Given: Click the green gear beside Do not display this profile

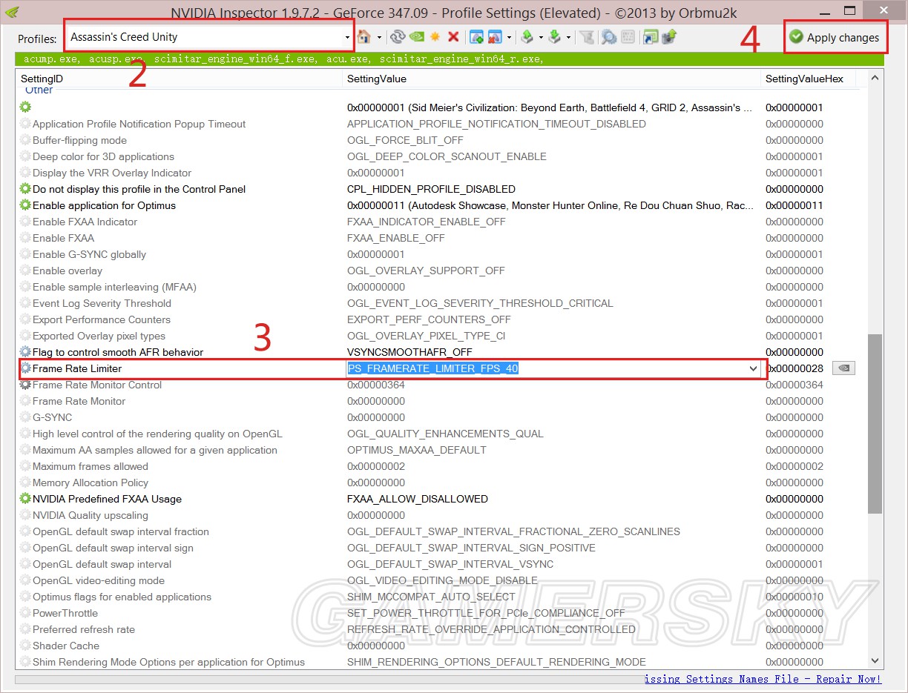Looking at the screenshot, I should tap(25, 189).
